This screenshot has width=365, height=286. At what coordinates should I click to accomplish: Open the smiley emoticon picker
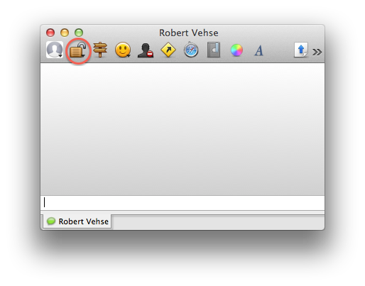[x=123, y=50]
